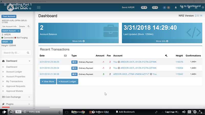Screen dimensions: 205x115
Task: Seek on the red video progress bar
Action: point(6,107)
